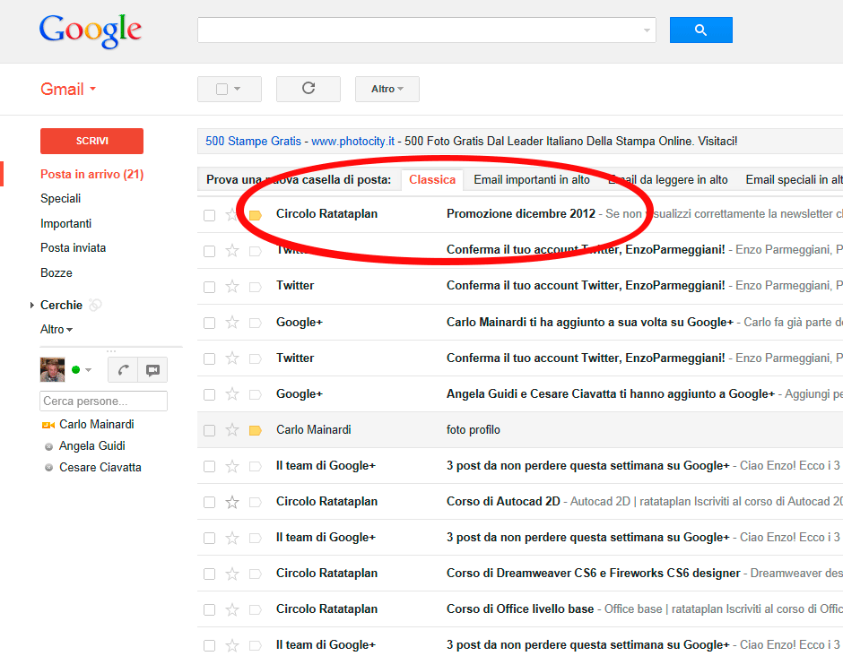
Task: Star the Angela Guidi e Cesare Ciavatta email
Action: (x=231, y=394)
